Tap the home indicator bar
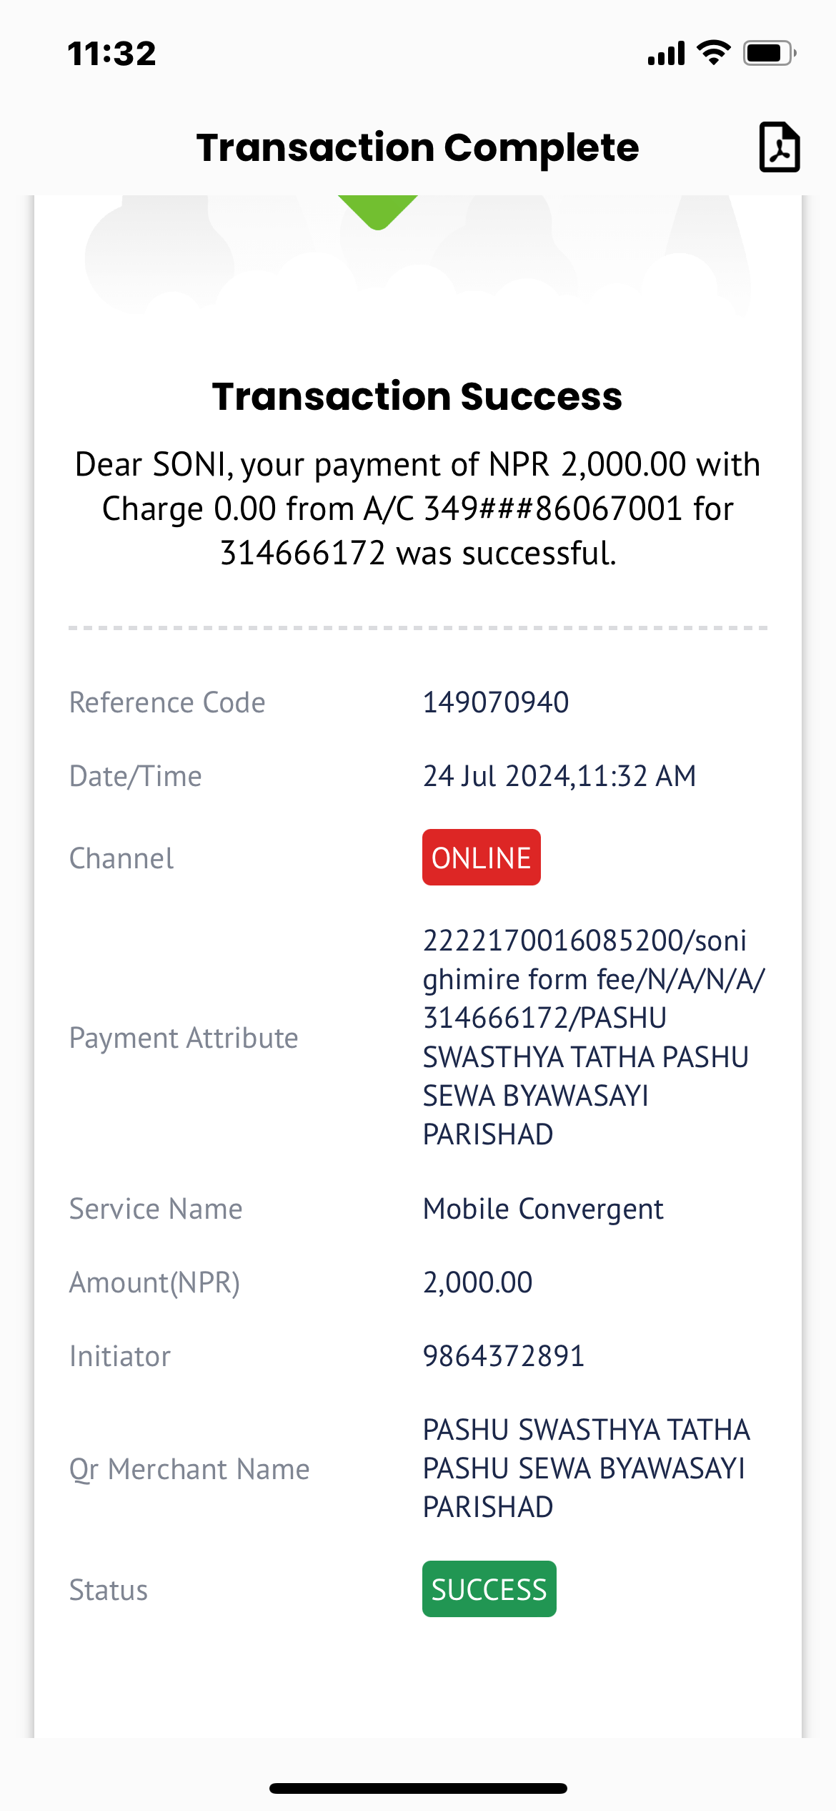The width and height of the screenshot is (836, 1811). [x=418, y=1788]
